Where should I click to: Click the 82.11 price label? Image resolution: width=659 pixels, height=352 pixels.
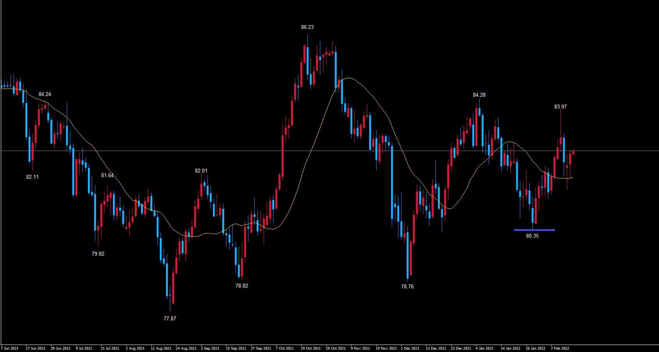tap(32, 177)
